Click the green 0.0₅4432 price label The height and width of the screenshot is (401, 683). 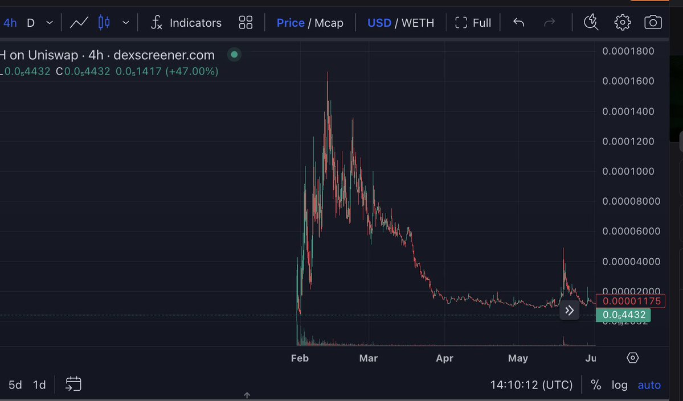[x=623, y=315]
